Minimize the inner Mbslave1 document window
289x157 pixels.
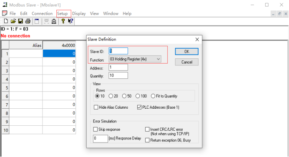273,14
